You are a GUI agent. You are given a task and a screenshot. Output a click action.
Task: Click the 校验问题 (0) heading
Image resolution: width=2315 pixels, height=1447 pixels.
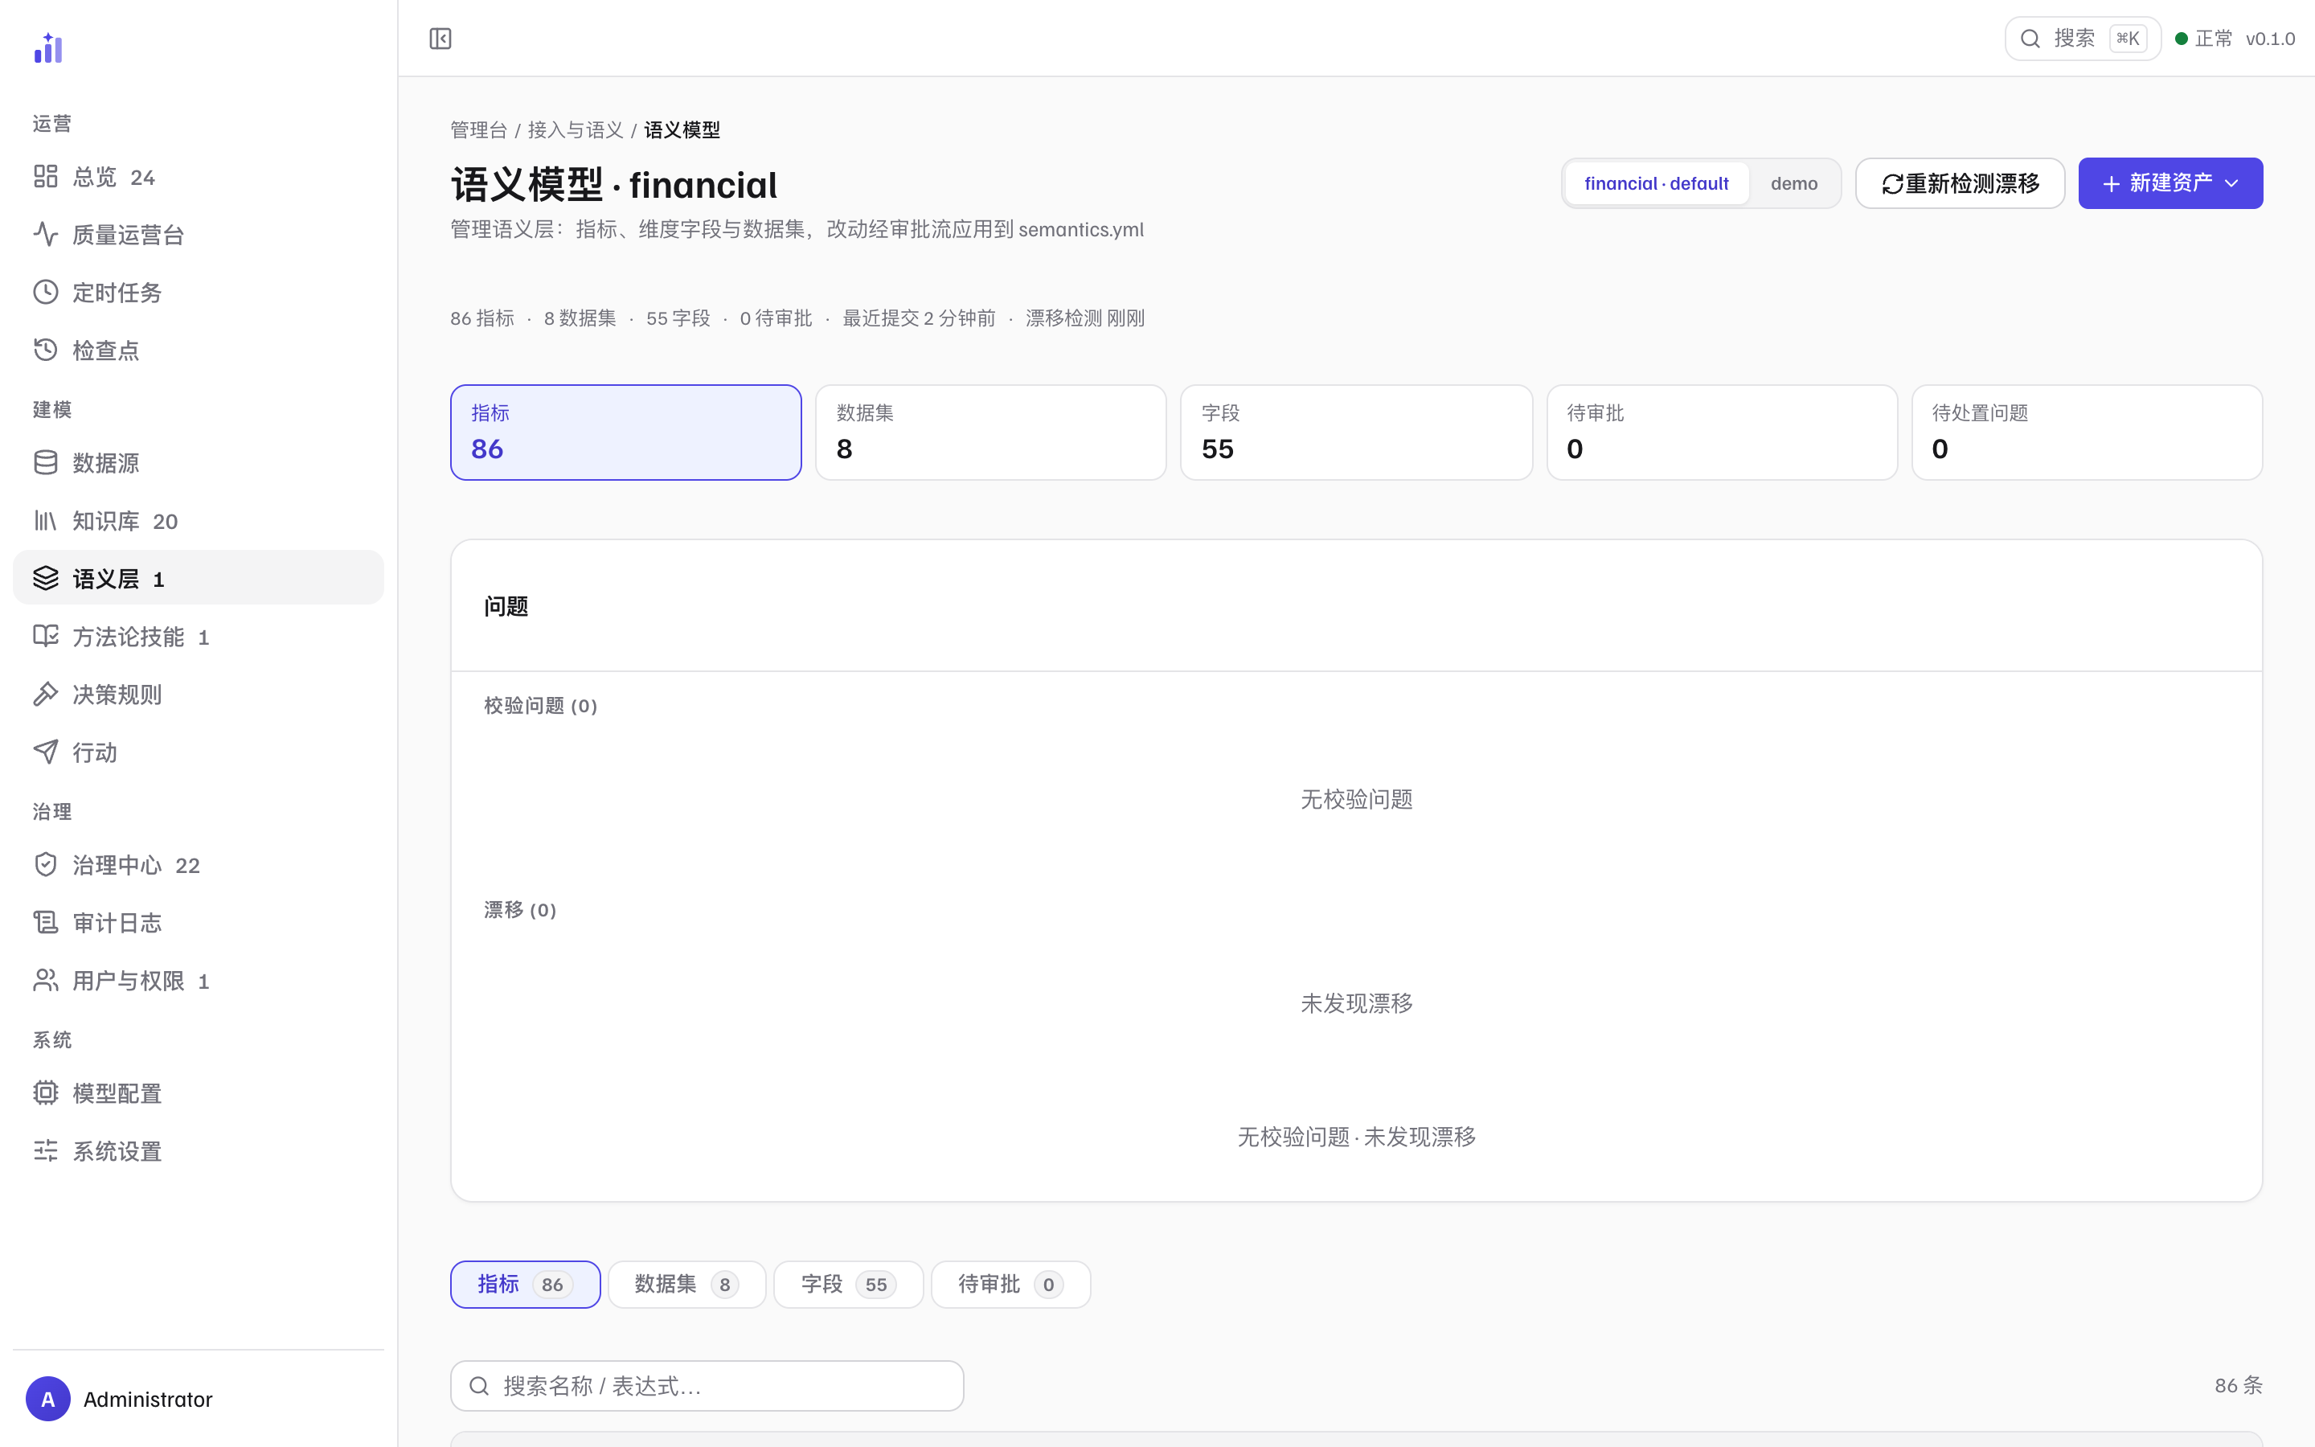pos(540,705)
